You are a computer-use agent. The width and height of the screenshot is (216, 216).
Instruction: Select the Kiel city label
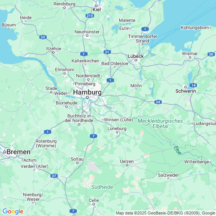point(97,10)
